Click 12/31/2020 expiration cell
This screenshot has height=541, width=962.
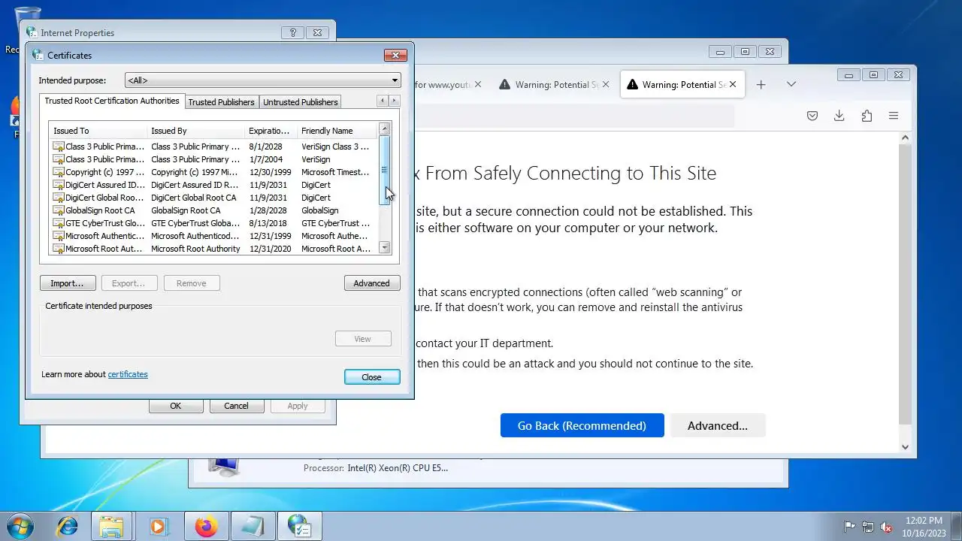point(270,249)
